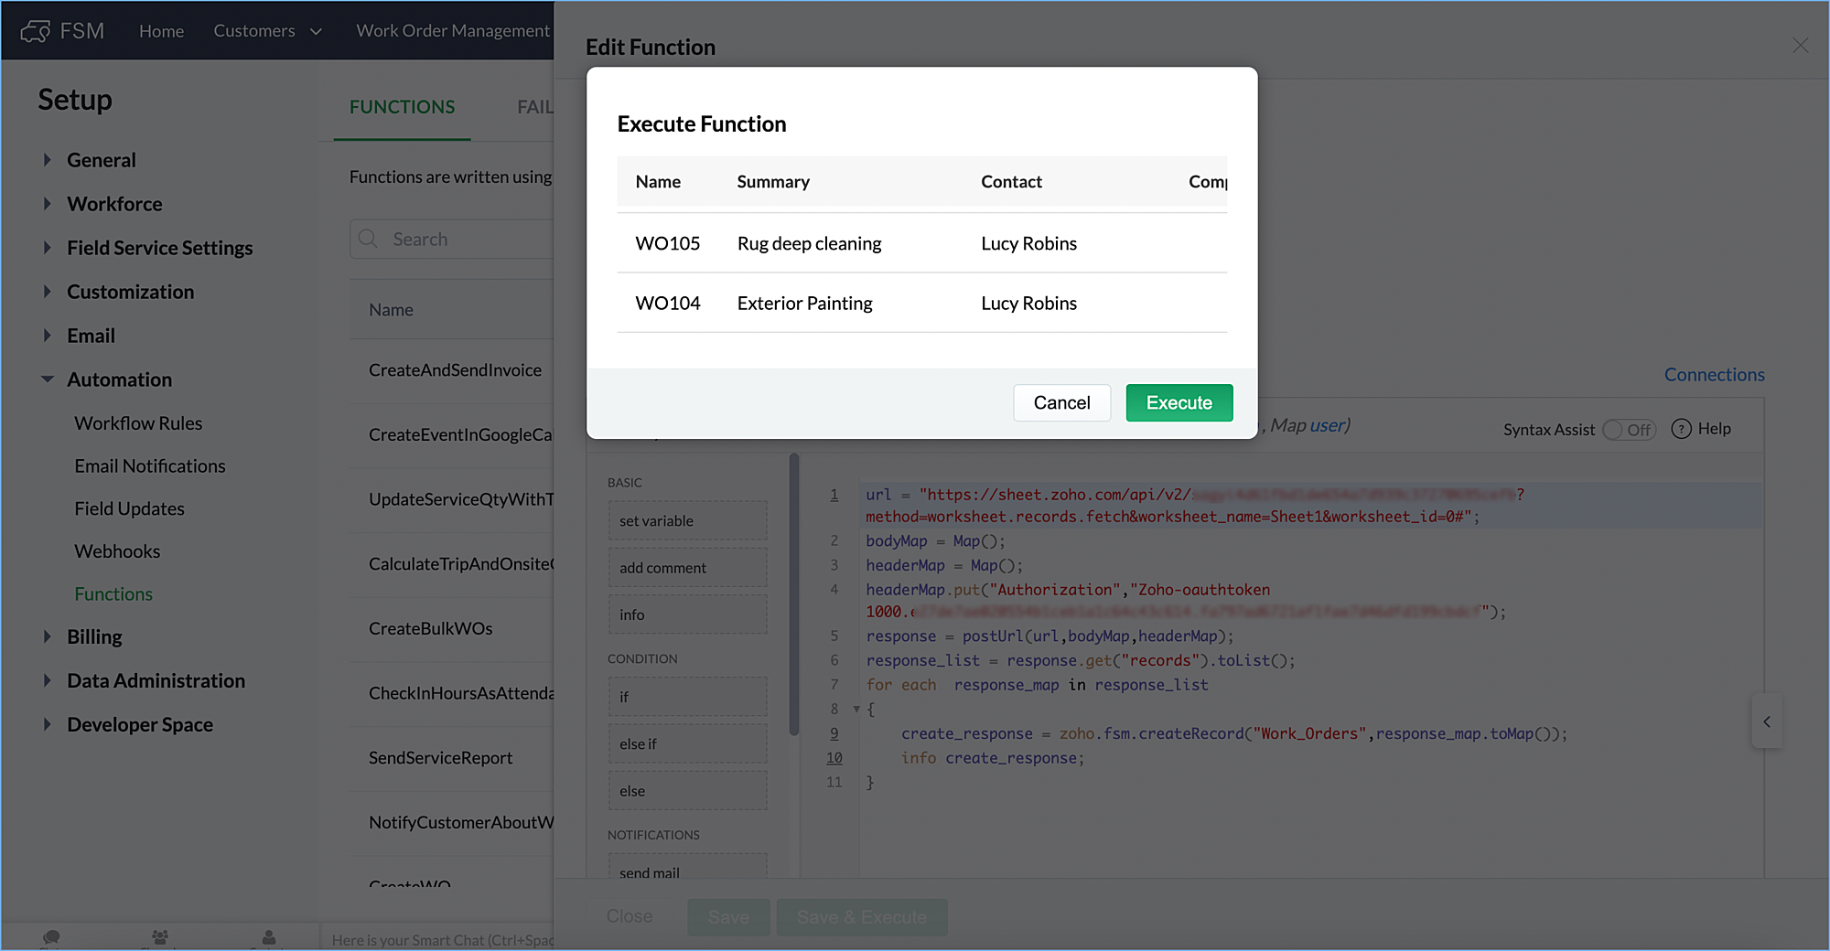Click the group contacts icon in bottom bar
The width and height of the screenshot is (1830, 951).
[x=160, y=937]
